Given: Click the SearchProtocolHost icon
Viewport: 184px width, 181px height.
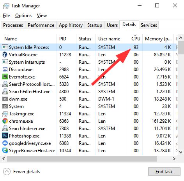Looking at the screenshot, I should tap(5, 84).
